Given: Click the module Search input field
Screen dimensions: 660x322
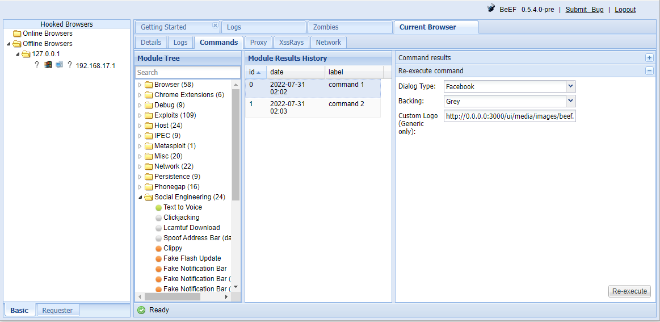Looking at the screenshot, I should click(x=187, y=73).
